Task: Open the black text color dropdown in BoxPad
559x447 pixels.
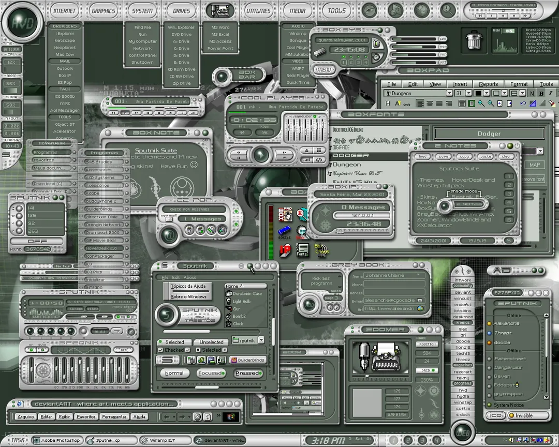Action: click(x=486, y=94)
